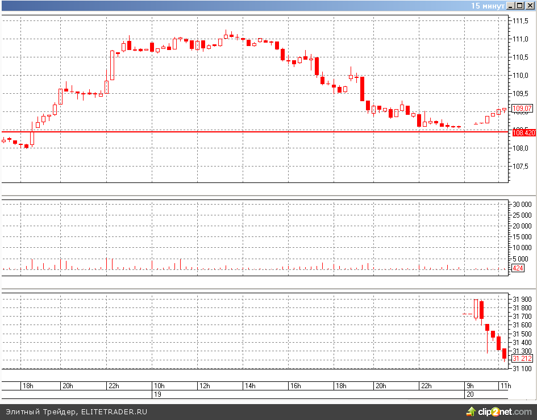Viewport: 537px width, 420px height.
Task: Minimize the 15 минут chart window
Action: 511,6
